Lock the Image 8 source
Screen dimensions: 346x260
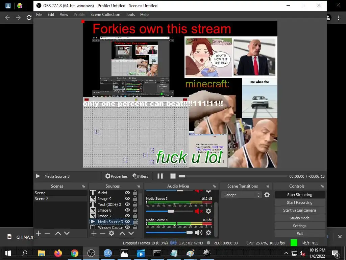[x=135, y=210]
